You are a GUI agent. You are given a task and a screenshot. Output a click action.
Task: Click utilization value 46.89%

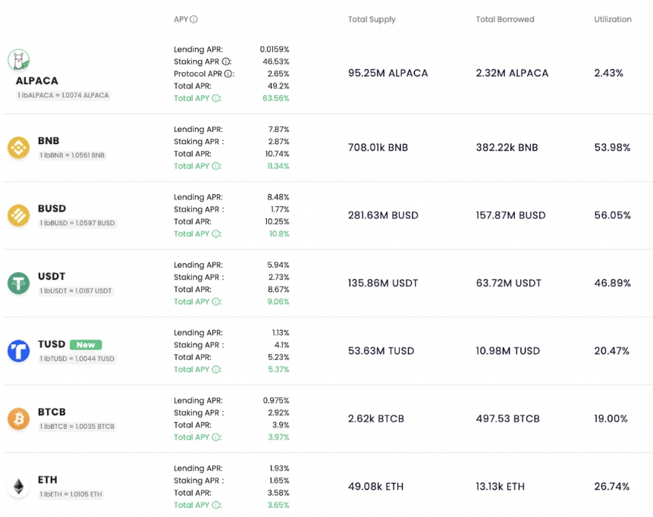click(613, 284)
